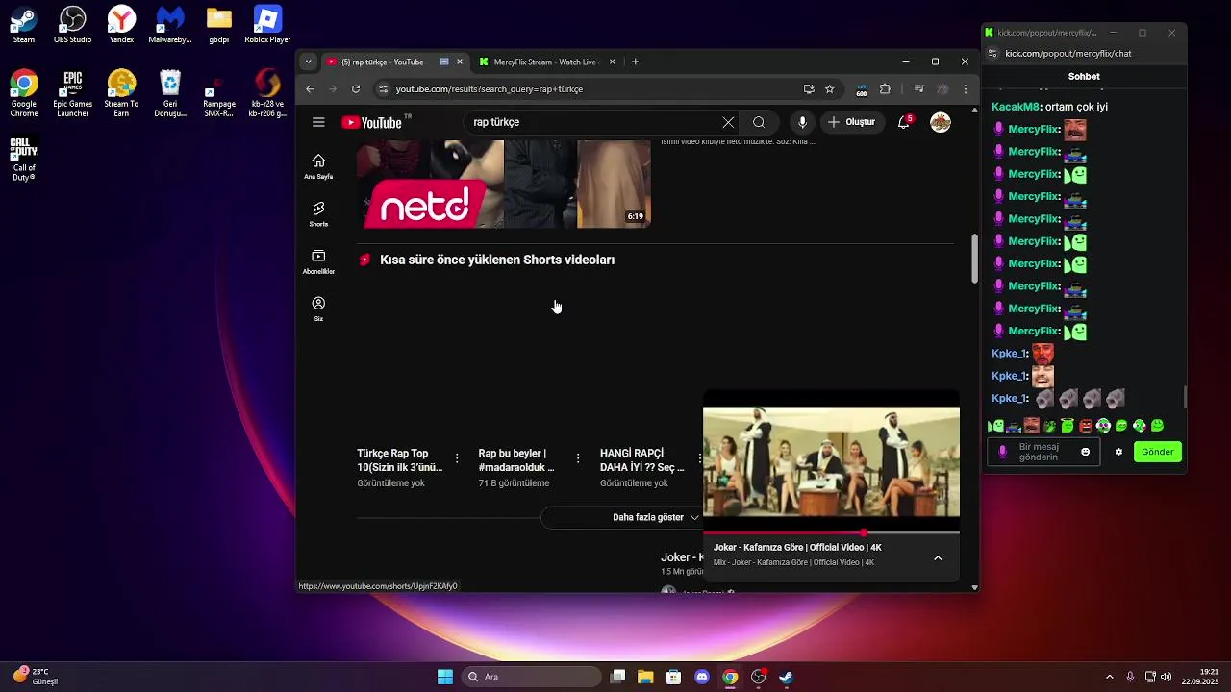Open the weather widget 23°C Güneşli
The height and width of the screenshot is (692, 1231).
tap(37, 677)
